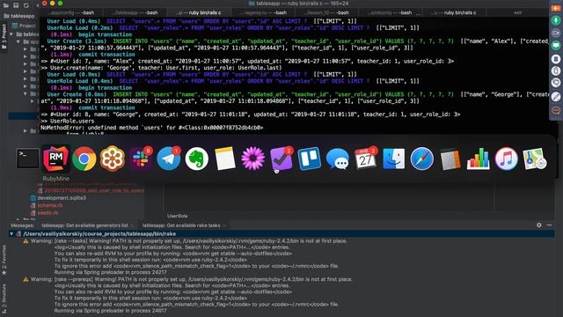The width and height of the screenshot is (563, 317).
Task: Click the first PATH warning about rake --tasks
Action: [x=186, y=240]
